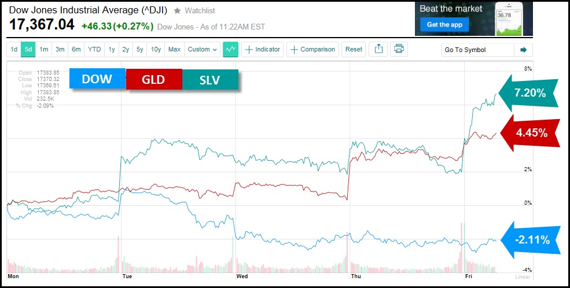Open the Indicator menu

click(x=262, y=50)
